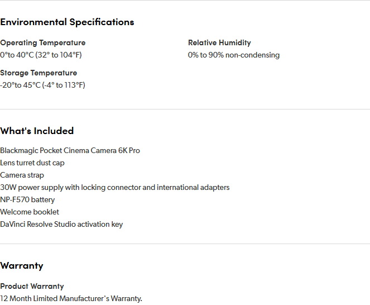Click the divider line above What's Included
370x305 pixels.
[x=185, y=109]
